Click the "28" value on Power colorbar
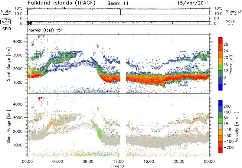Image resolution: width=242 pixels, height=168 pixels. click(226, 44)
